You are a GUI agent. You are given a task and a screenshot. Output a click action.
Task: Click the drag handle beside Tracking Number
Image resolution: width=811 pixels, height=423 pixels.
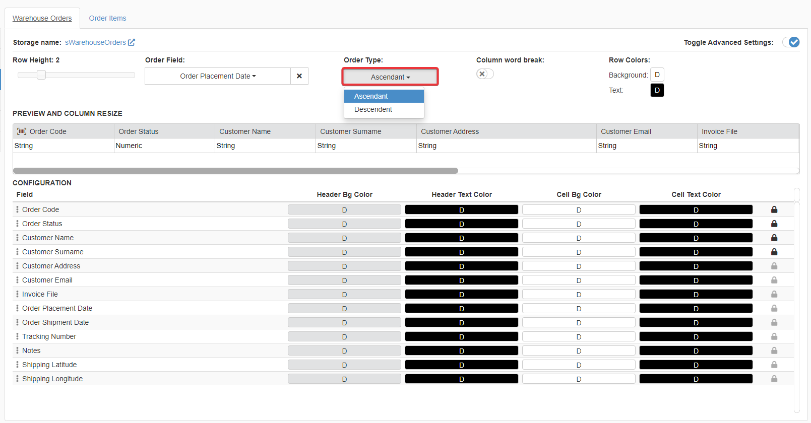17,336
